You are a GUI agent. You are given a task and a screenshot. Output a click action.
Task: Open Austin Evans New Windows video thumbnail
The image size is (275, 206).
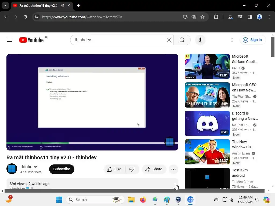[207, 152]
